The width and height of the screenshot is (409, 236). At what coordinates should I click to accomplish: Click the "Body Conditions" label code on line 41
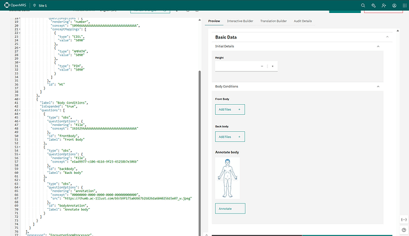point(72,103)
